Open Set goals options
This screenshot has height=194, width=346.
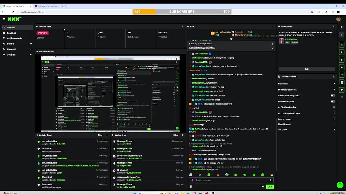pos(307,129)
